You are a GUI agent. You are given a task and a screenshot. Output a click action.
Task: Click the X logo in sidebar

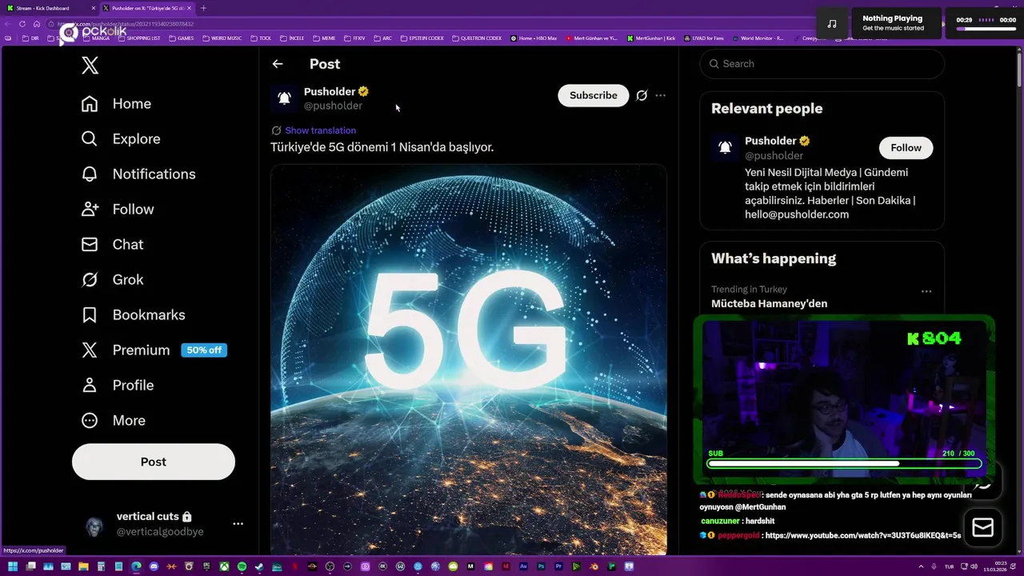90,66
